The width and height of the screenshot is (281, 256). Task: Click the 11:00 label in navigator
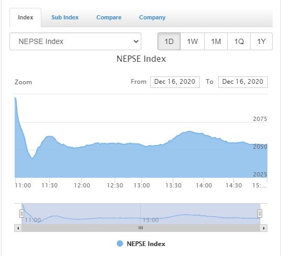coord(33,220)
